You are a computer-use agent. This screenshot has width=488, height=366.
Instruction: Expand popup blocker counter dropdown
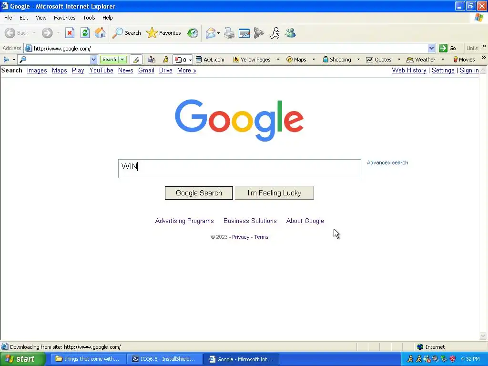click(x=190, y=60)
